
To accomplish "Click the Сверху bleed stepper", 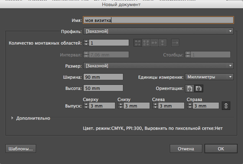I will (86, 106).
